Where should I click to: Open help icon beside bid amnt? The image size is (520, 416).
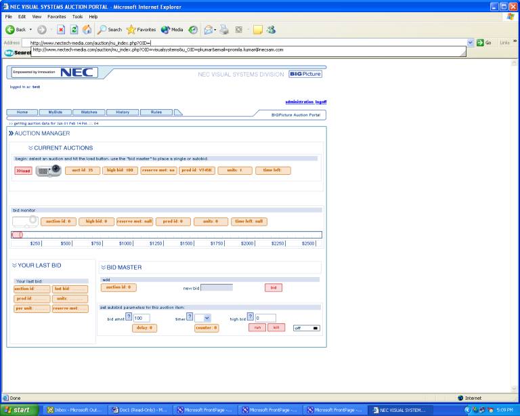pyautogui.click(x=129, y=316)
